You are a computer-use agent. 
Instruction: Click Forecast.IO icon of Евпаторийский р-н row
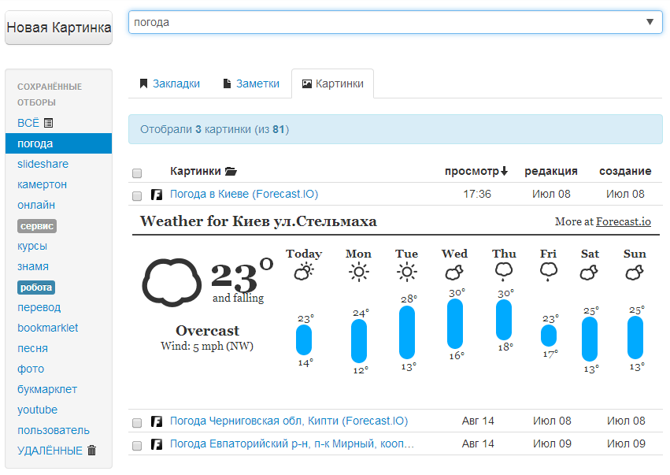point(157,444)
